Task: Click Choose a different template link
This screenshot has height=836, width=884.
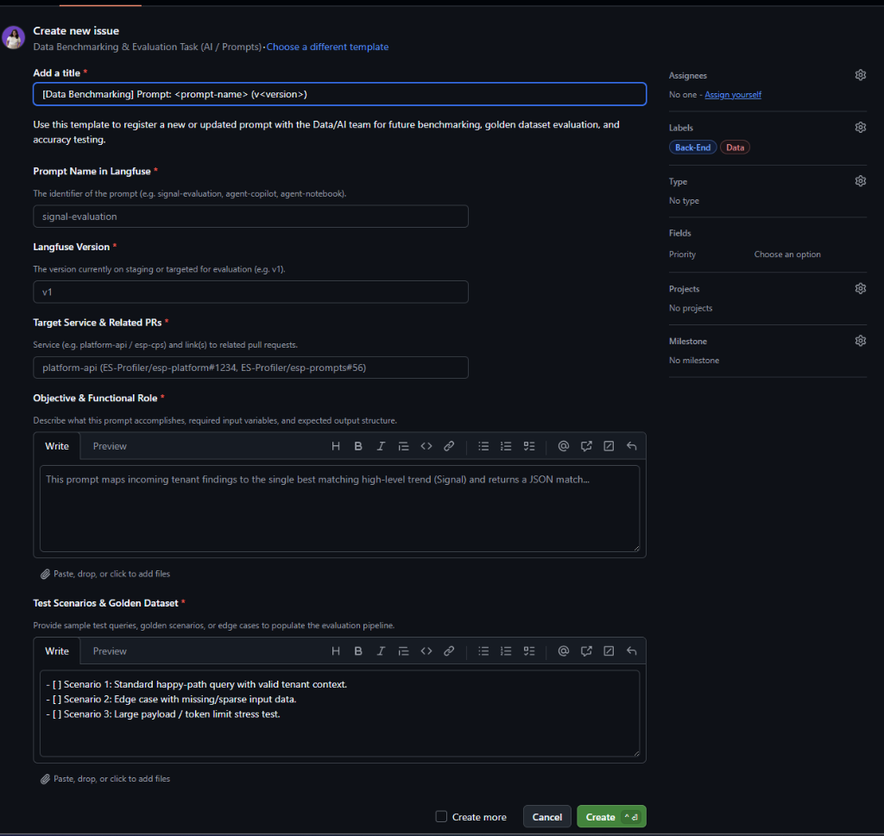Action: (x=327, y=47)
